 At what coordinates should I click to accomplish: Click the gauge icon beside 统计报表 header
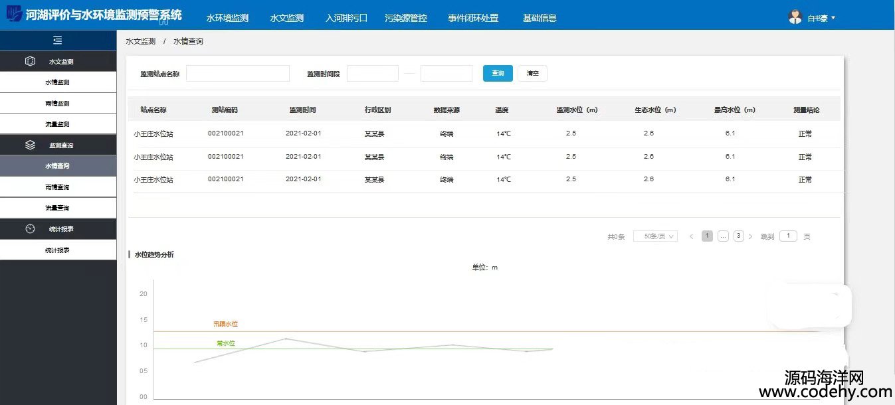30,228
